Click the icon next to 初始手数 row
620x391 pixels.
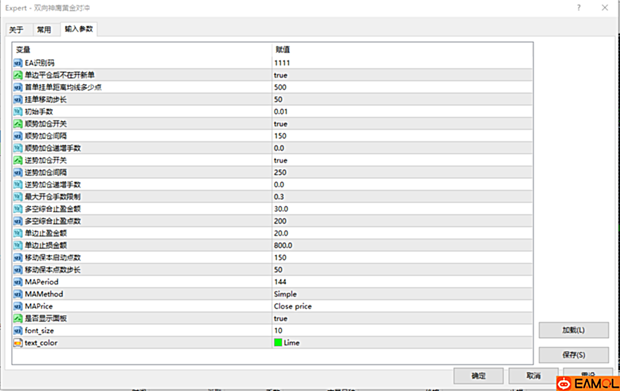(18, 112)
